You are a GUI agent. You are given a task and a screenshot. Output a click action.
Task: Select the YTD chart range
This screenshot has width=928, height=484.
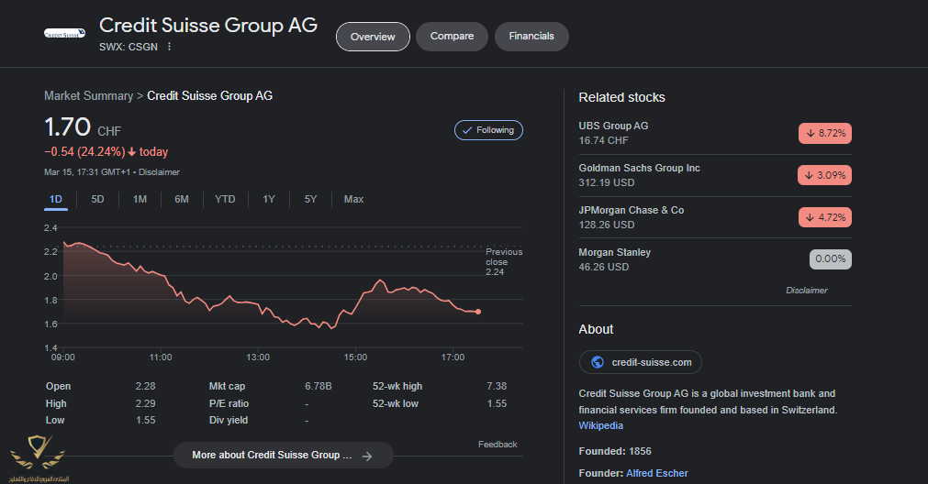pyautogui.click(x=225, y=199)
